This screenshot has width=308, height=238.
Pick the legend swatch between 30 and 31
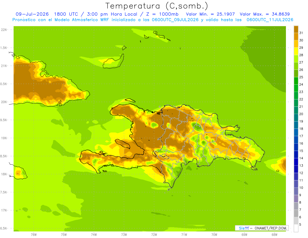[x=296, y=36]
